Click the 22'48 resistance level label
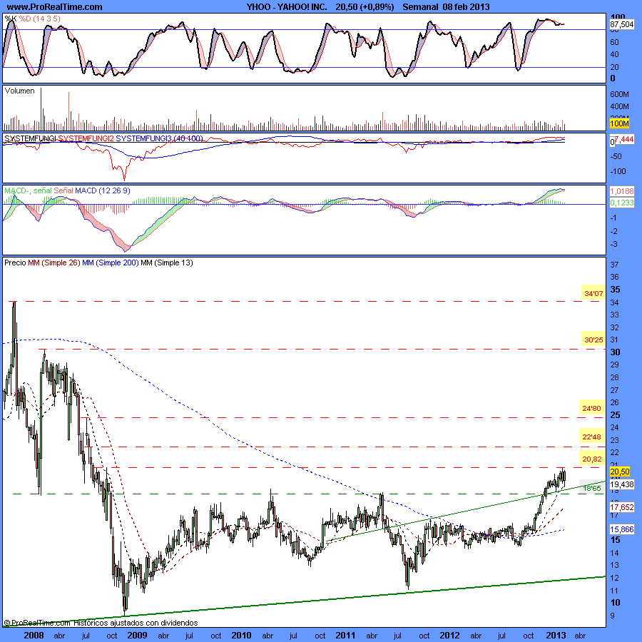The width and height of the screenshot is (642, 642). (592, 437)
